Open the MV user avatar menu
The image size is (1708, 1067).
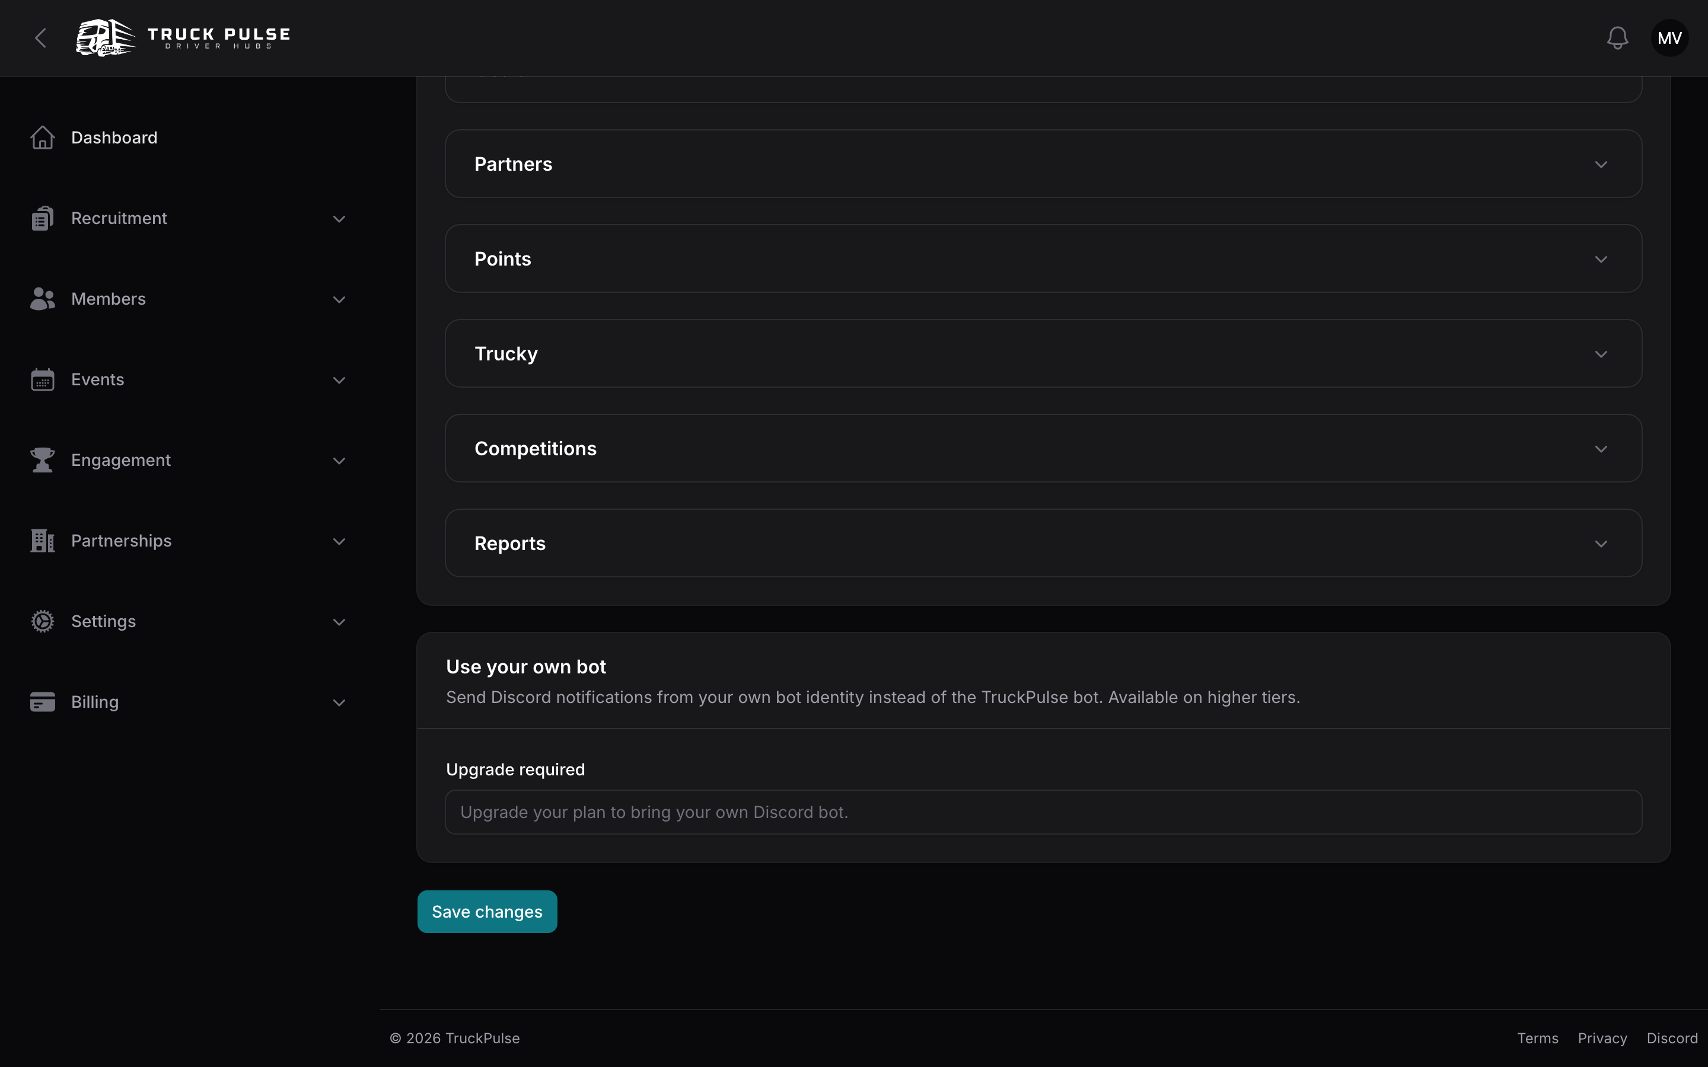pyautogui.click(x=1669, y=38)
